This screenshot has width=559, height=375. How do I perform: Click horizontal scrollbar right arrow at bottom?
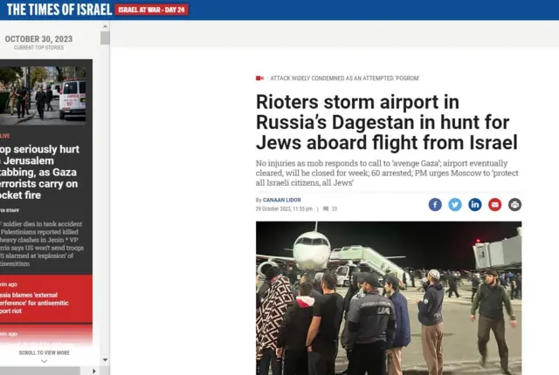[x=93, y=372]
